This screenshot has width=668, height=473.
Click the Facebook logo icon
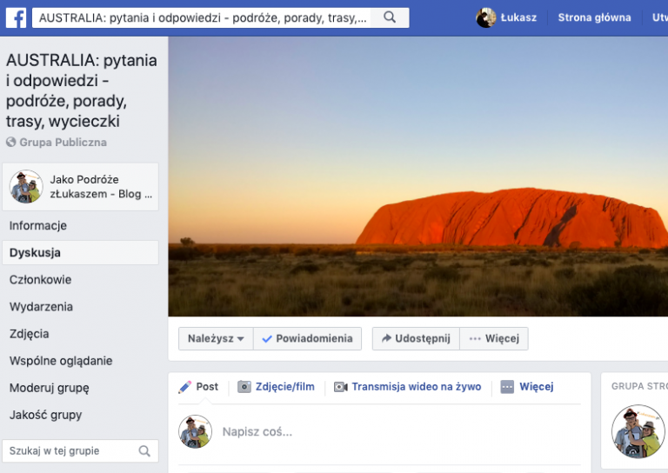click(x=17, y=17)
